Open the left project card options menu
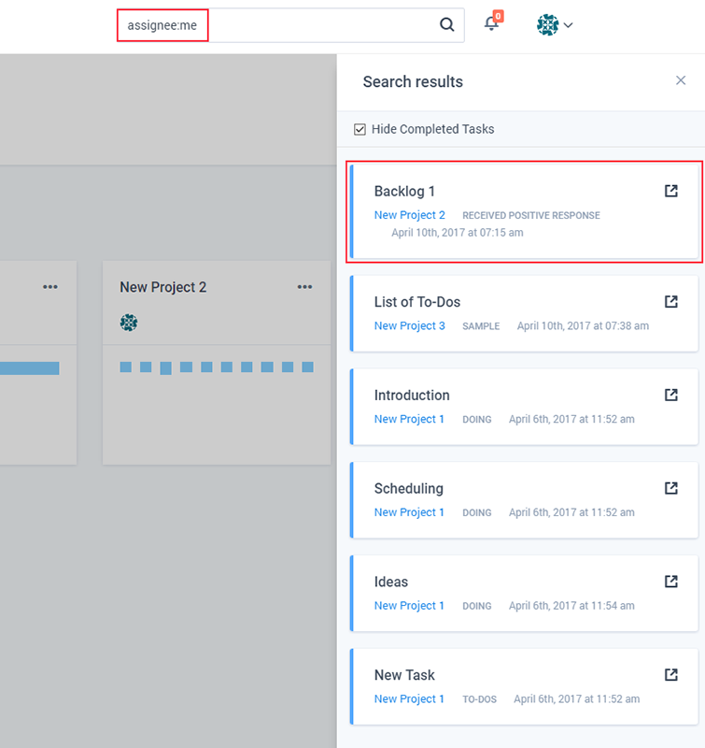Viewport: 705px width, 748px height. 50,287
